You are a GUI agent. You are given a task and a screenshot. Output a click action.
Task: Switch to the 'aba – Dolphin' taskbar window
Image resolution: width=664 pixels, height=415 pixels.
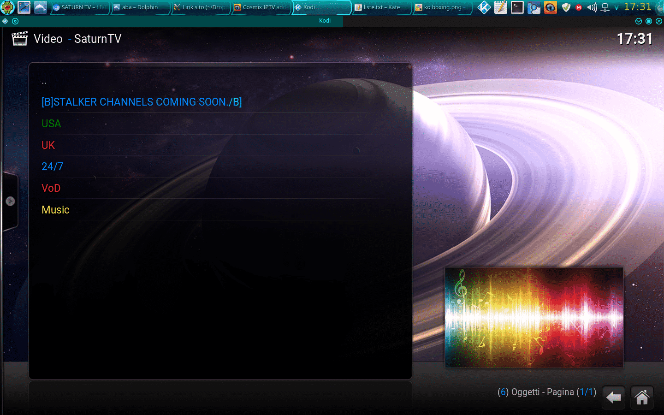tap(140, 7)
